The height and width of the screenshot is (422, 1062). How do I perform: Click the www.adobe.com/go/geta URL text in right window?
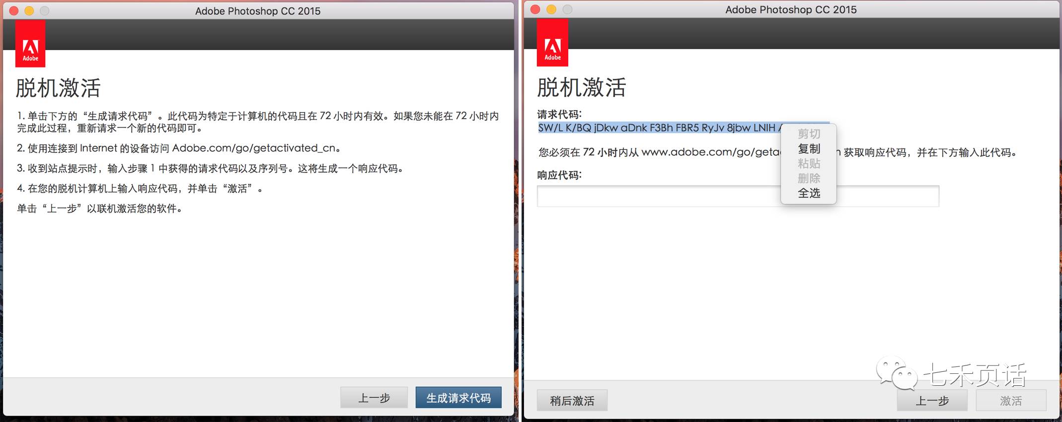click(711, 152)
